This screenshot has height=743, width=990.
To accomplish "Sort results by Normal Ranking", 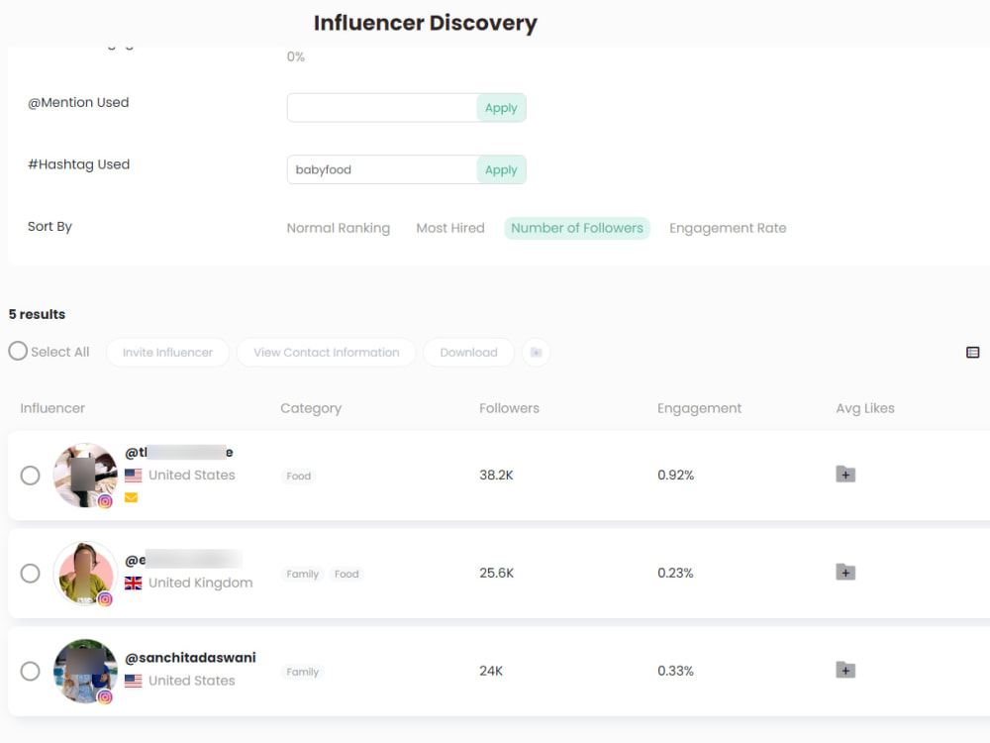I will click(x=339, y=228).
